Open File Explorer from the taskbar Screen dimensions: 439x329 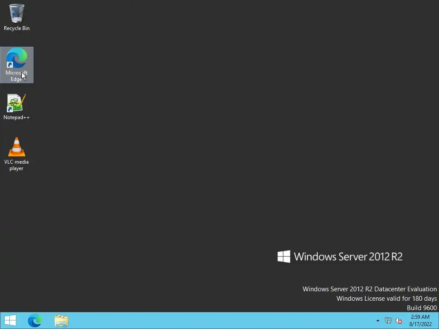(x=61, y=320)
